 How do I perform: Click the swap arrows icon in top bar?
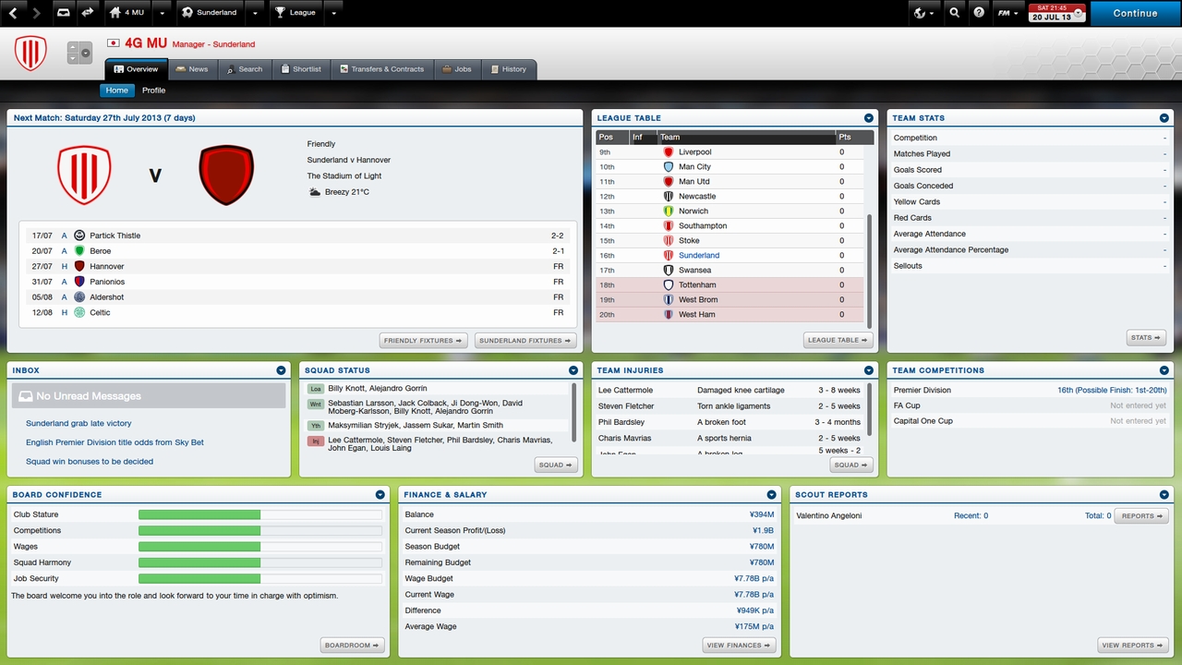[88, 13]
